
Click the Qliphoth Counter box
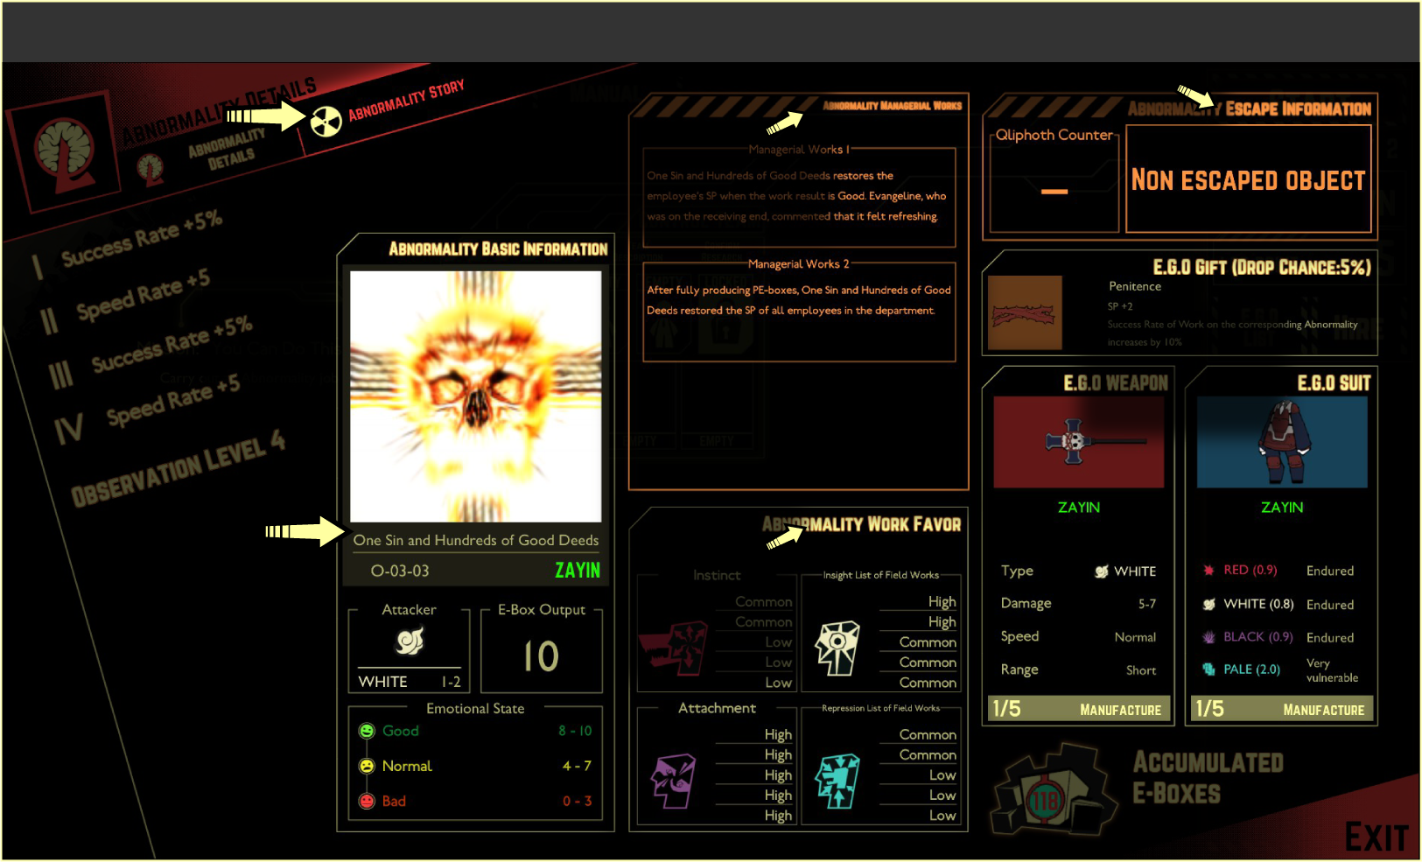tap(1054, 182)
